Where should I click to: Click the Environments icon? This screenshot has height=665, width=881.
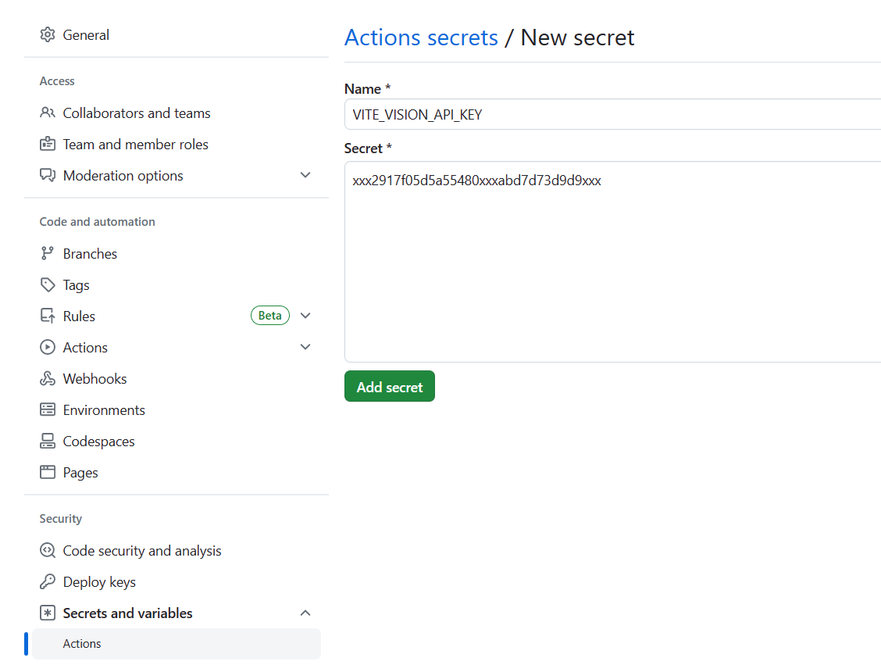[48, 409]
